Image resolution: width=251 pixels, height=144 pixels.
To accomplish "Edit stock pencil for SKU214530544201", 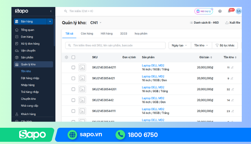I will coord(233,89).
